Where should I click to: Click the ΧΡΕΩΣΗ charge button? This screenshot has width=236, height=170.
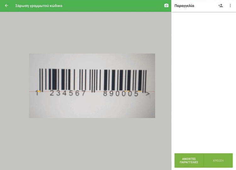tap(218, 160)
